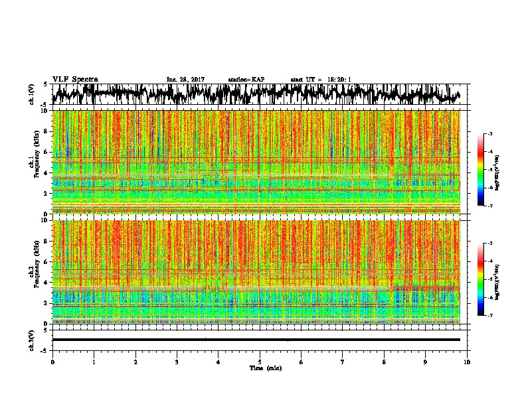This screenshot has width=526, height=406.
Task: Click the ch.1 spectrogram color scale bar
Action: click(x=480, y=170)
